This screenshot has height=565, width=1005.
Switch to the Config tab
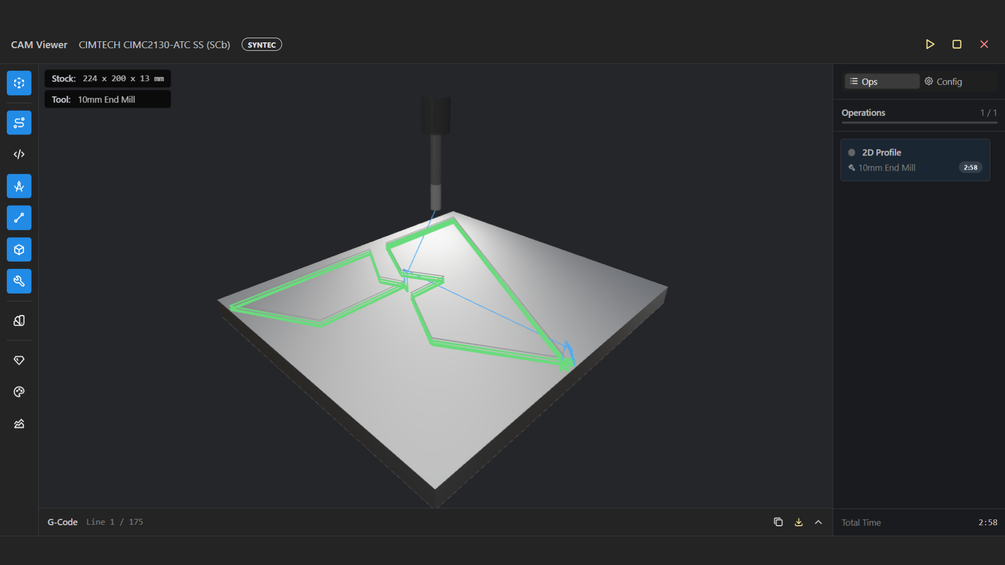click(943, 82)
